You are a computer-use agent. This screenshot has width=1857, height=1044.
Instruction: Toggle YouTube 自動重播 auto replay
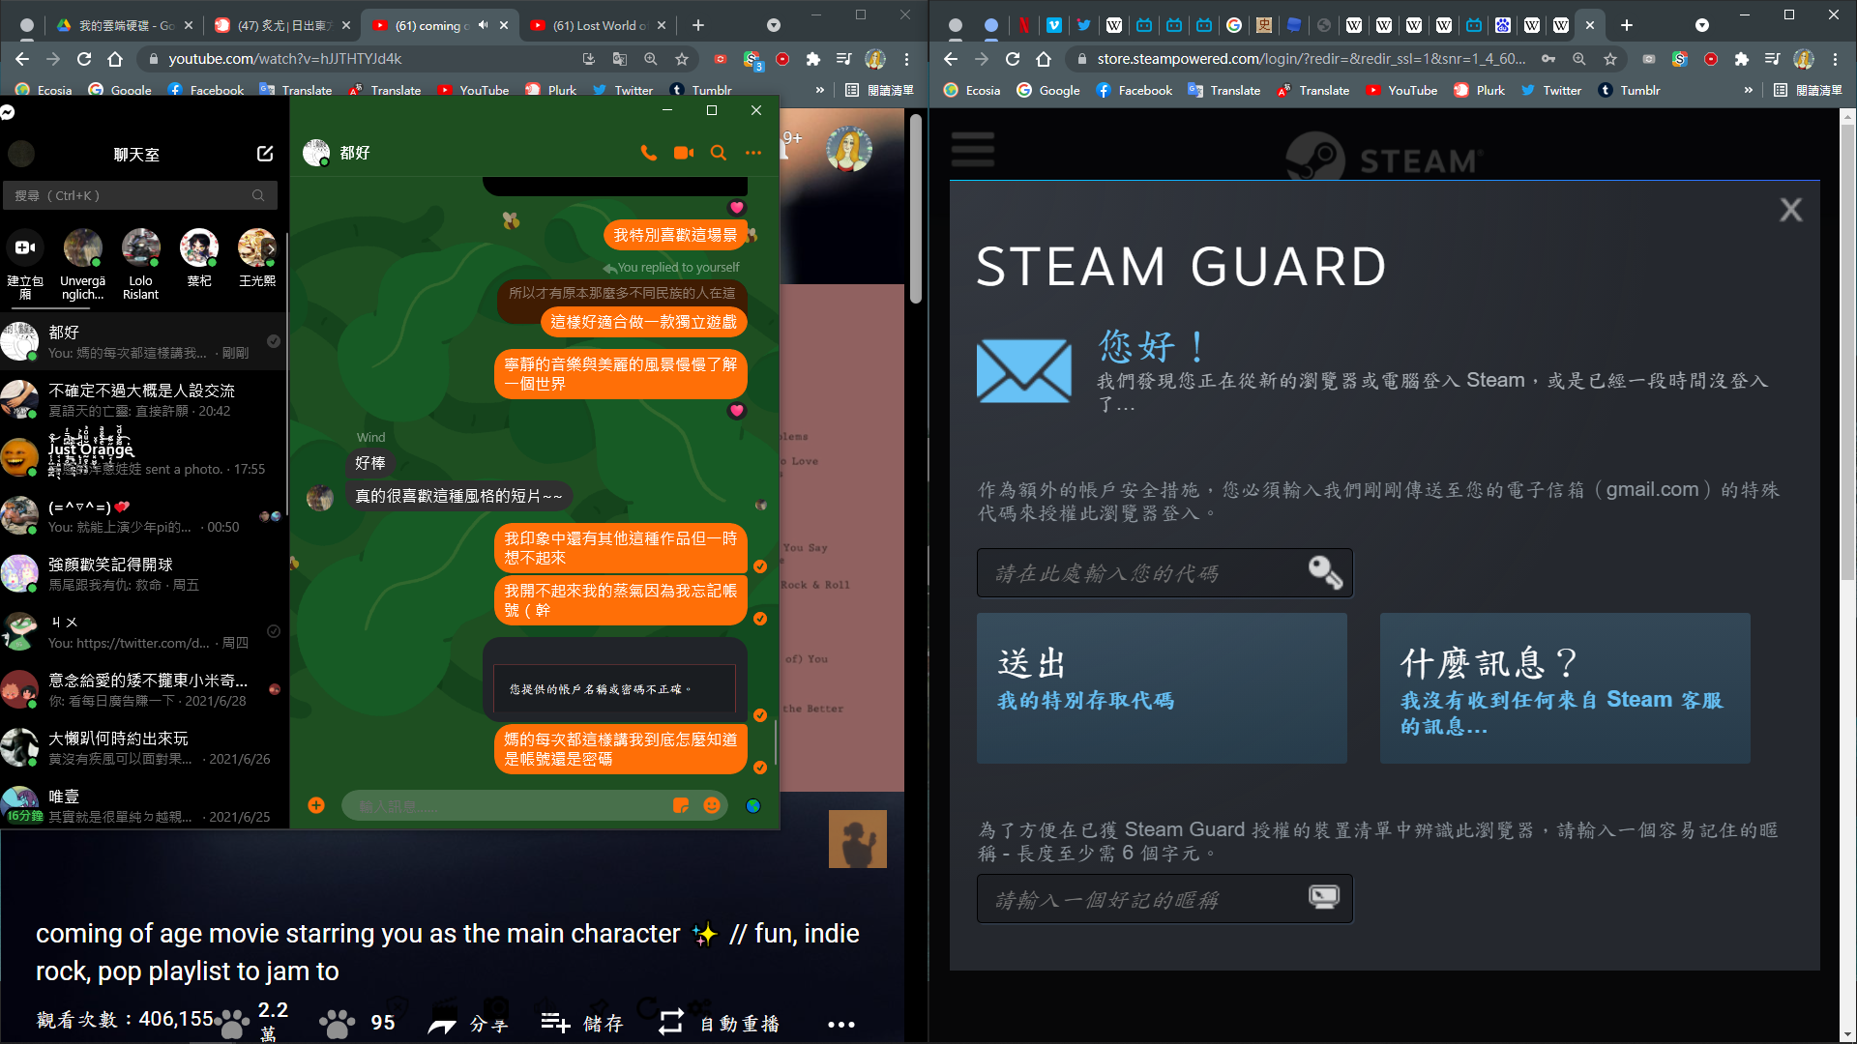720,1024
